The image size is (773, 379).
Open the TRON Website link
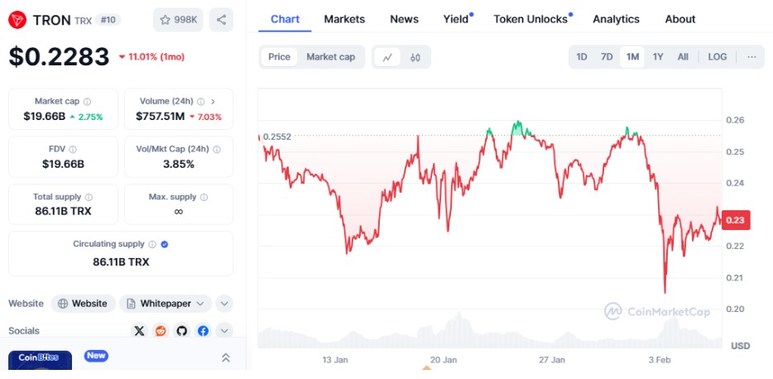tap(83, 304)
